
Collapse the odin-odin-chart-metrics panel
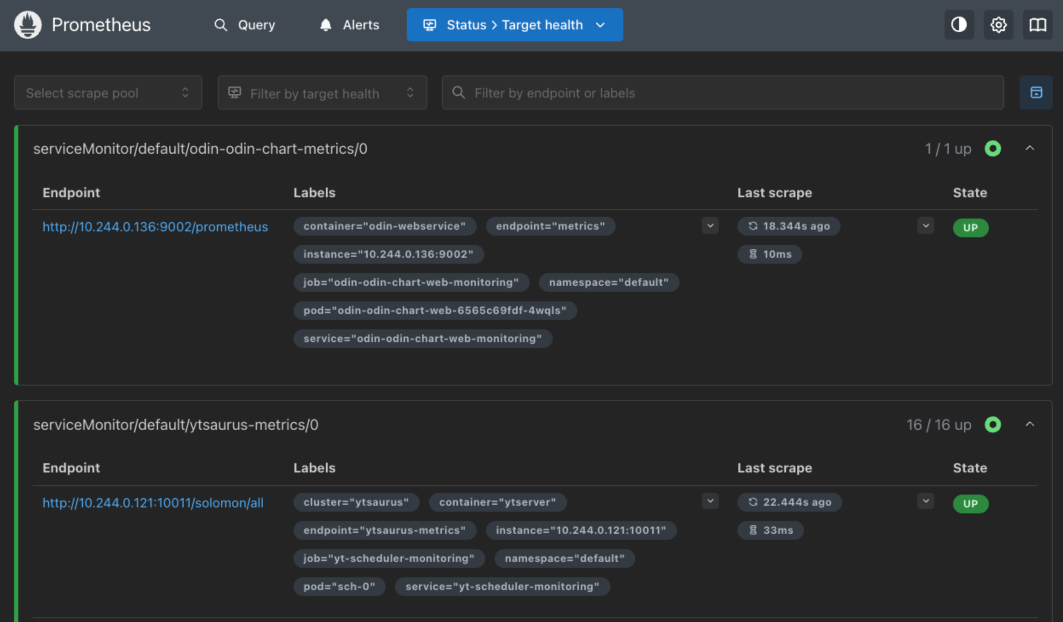tap(1030, 148)
